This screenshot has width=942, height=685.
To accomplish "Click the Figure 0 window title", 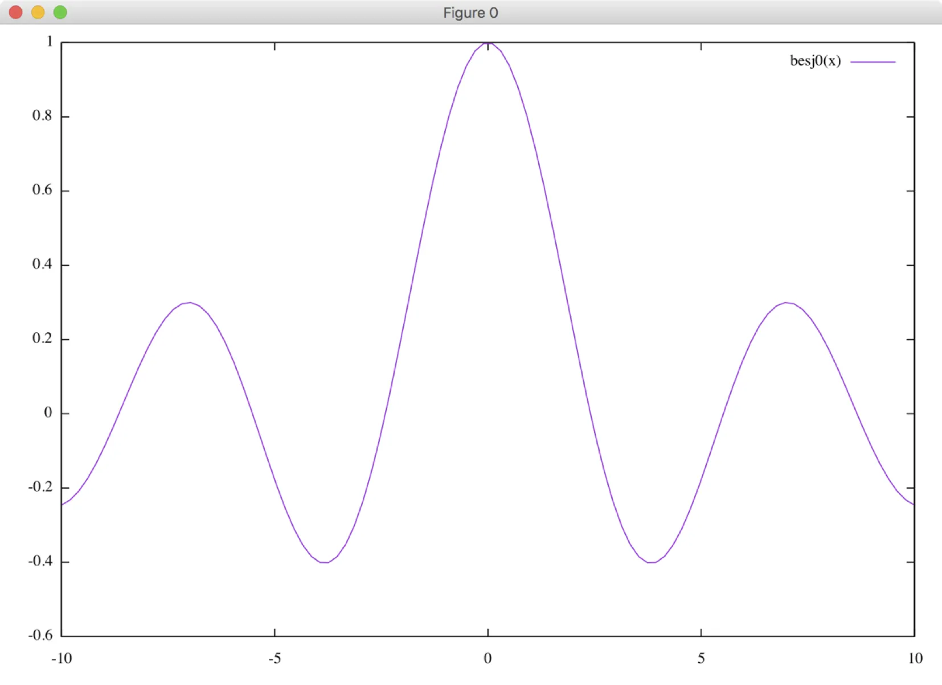I will coord(470,13).
